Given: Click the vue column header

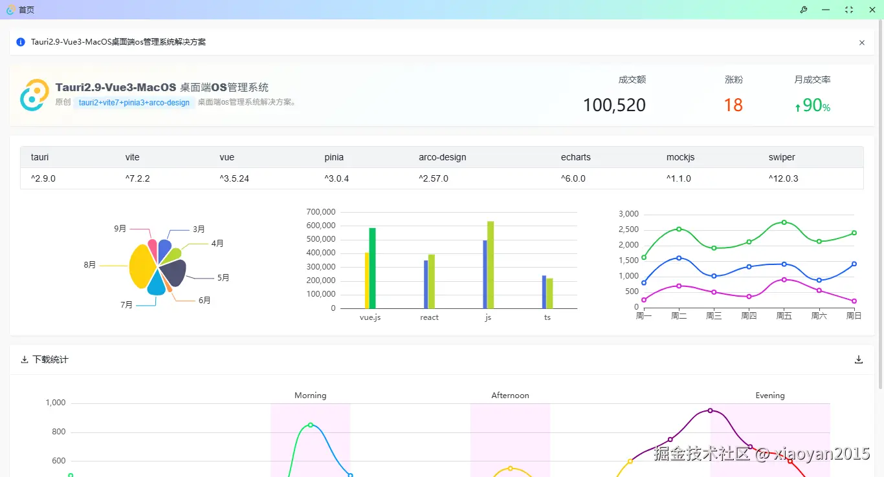Looking at the screenshot, I should 227,157.
